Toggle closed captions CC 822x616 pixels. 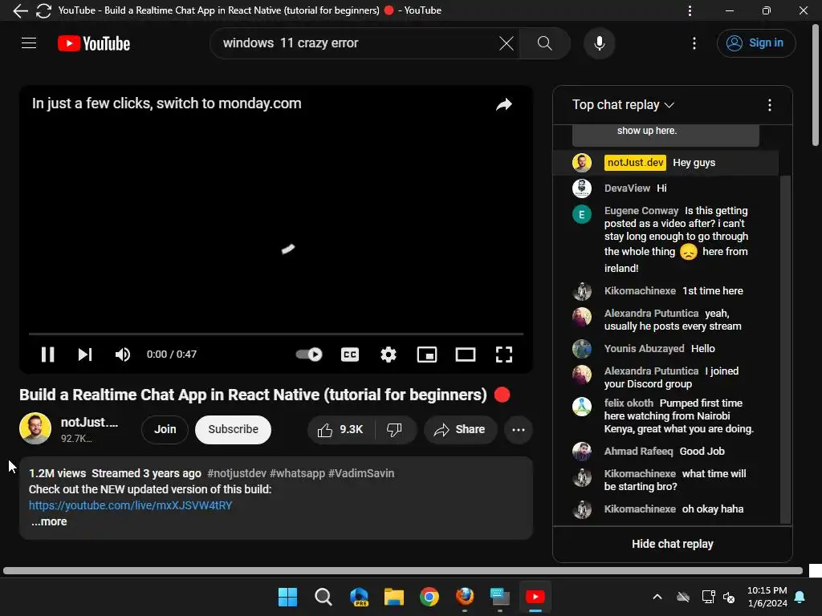[350, 355]
